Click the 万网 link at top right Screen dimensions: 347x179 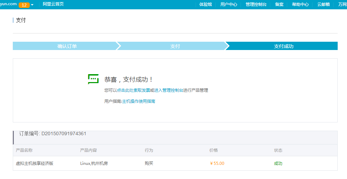(x=342, y=4)
